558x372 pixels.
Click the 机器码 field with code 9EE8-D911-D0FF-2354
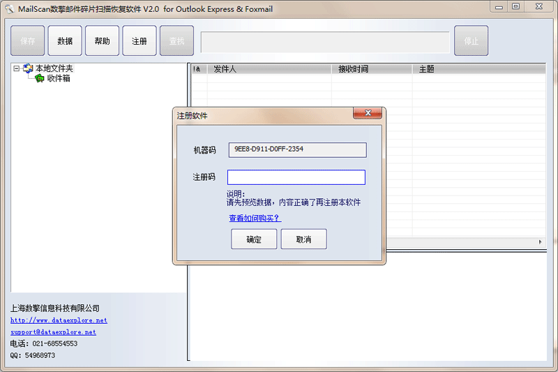298,150
